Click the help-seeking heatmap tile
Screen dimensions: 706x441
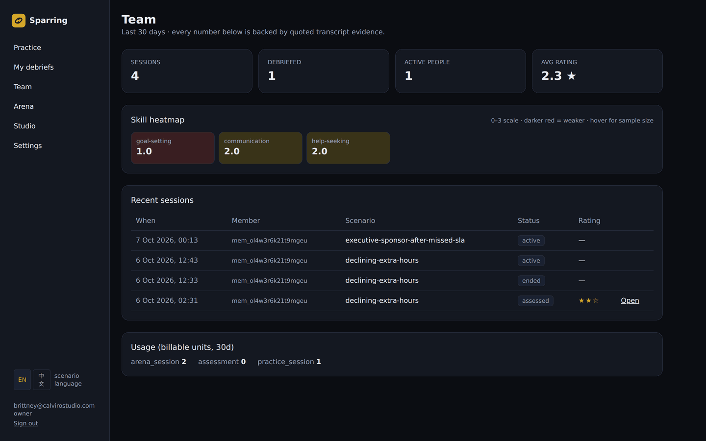tap(348, 148)
